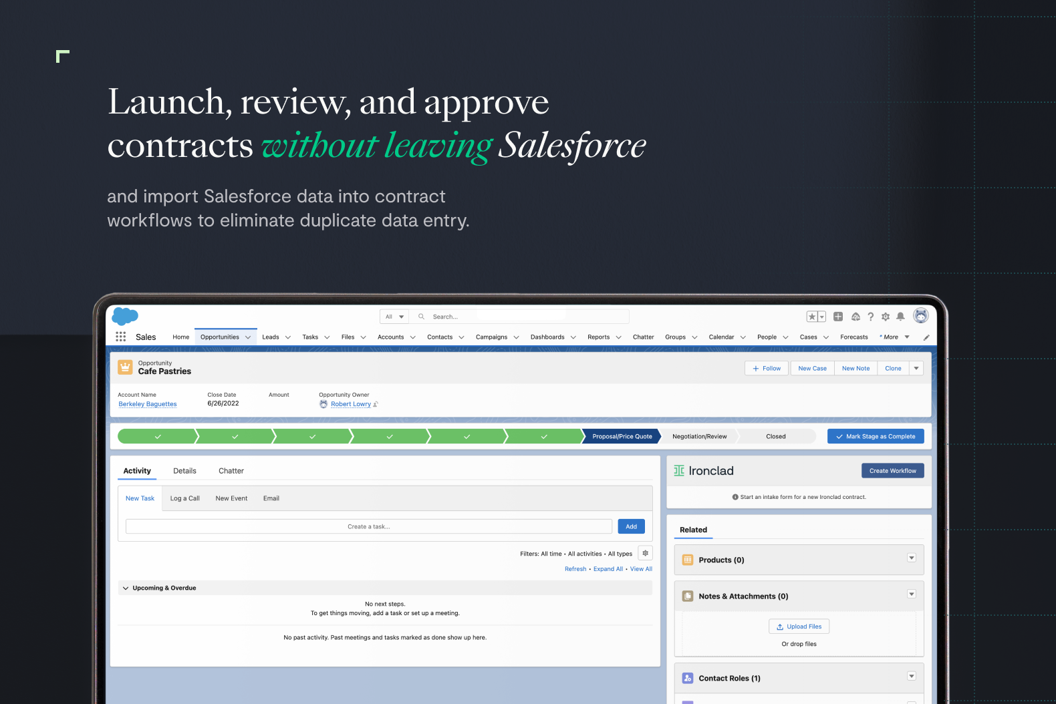Open the Opportunities tab chevron menu

pyautogui.click(x=248, y=337)
